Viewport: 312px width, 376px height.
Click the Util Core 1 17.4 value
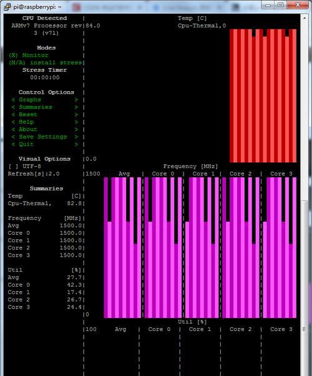click(74, 292)
